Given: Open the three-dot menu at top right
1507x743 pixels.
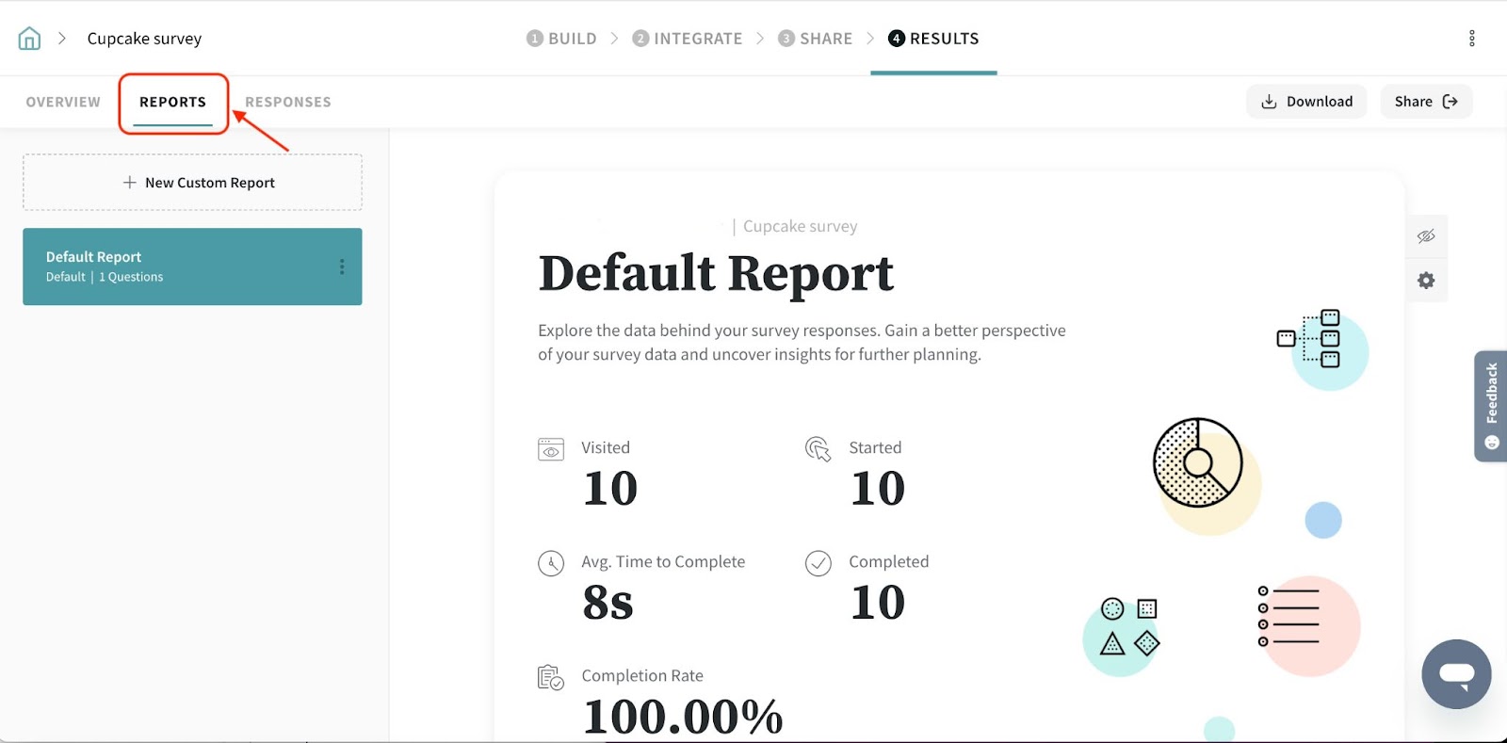Looking at the screenshot, I should point(1471,39).
